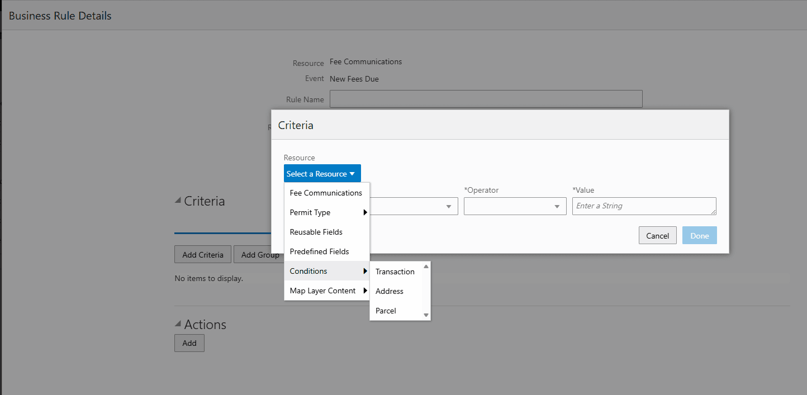Choose Transaction from the Conditions submenu
Screen dimensions: 807x395
point(395,272)
